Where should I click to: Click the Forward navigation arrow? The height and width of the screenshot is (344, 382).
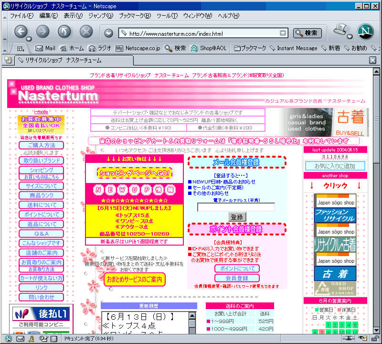[x=43, y=31]
